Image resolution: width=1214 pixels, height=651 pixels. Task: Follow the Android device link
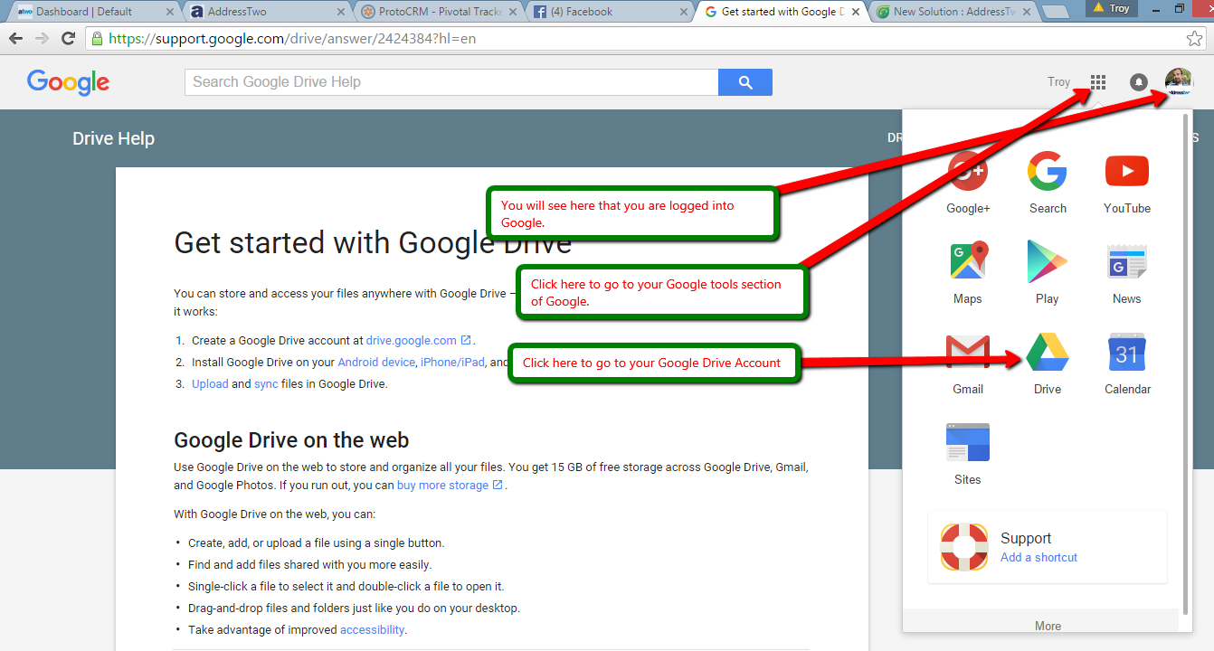[x=376, y=363]
